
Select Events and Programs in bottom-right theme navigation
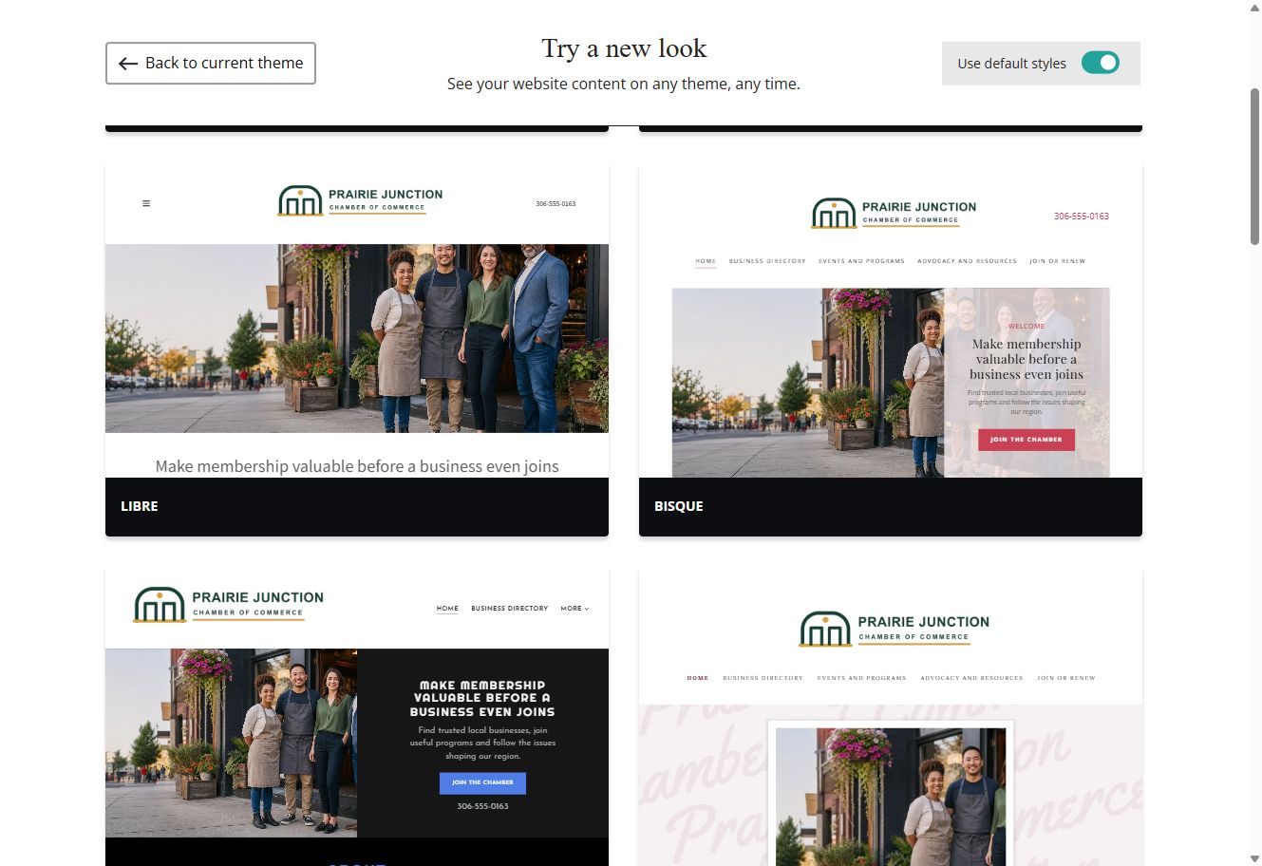pyautogui.click(x=861, y=678)
